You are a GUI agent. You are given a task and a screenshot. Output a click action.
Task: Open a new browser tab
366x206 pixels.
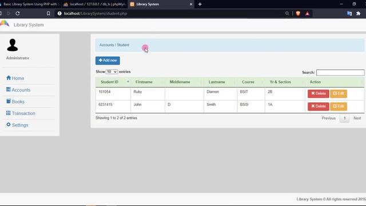click(x=200, y=4)
